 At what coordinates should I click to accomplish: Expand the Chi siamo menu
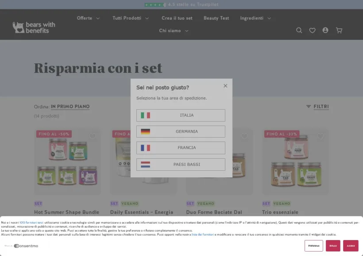coord(174,31)
